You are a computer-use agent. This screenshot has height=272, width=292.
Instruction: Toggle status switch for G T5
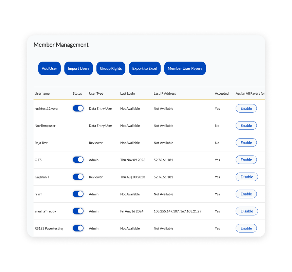click(78, 160)
